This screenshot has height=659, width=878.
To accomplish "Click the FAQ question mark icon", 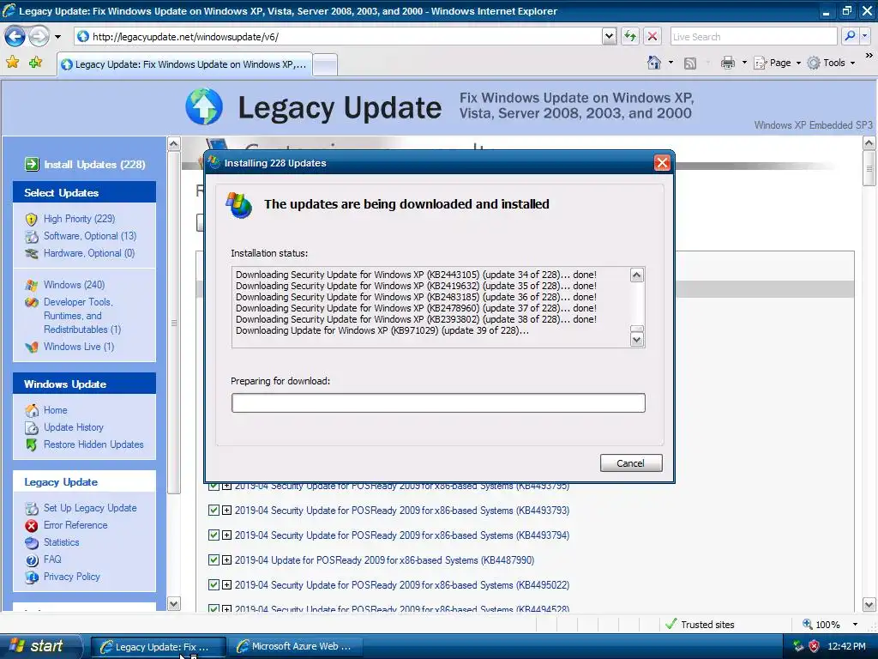I will click(32, 559).
